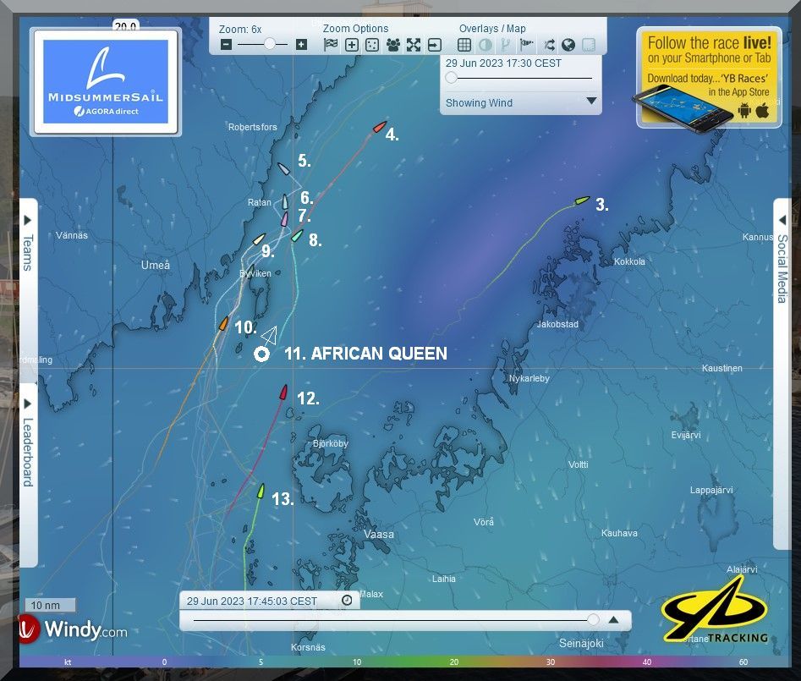Viewport: 801px width, 681px height.
Task: Expand the Teams side panel
Action: (26, 244)
